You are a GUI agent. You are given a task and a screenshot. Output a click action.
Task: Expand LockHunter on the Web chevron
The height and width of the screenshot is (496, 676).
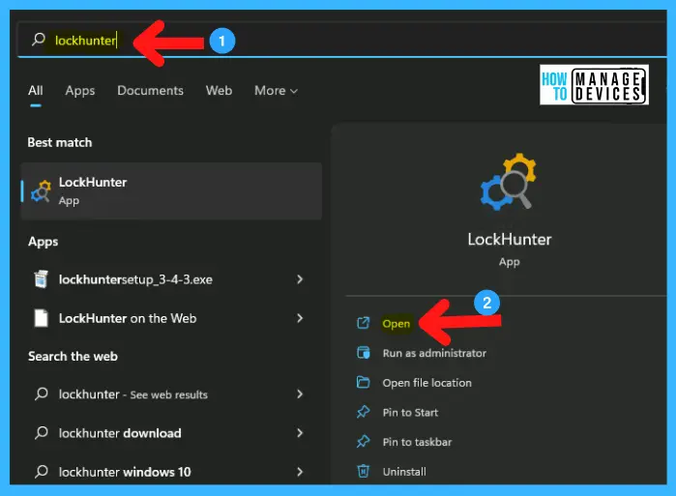(300, 318)
